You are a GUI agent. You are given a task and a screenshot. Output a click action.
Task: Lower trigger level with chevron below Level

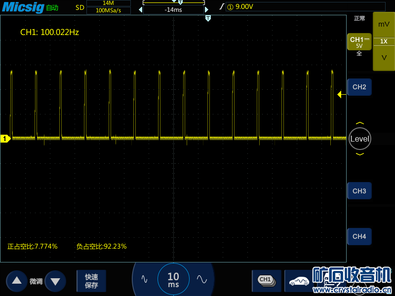click(x=360, y=154)
